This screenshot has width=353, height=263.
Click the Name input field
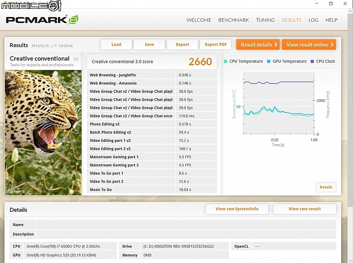tap(186, 225)
